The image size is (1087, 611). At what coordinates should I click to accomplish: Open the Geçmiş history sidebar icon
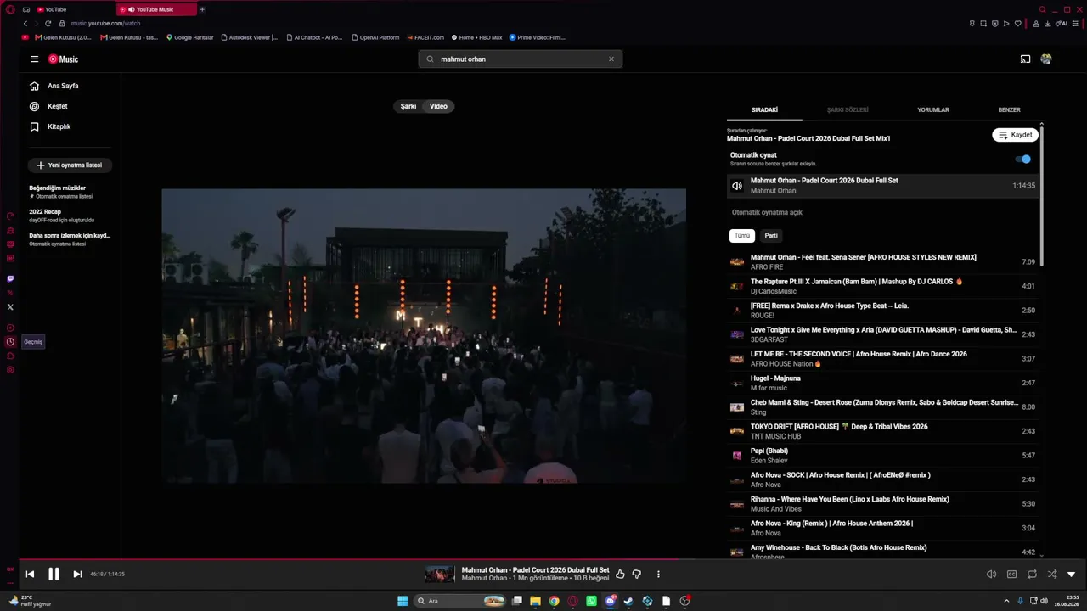pyautogui.click(x=10, y=342)
